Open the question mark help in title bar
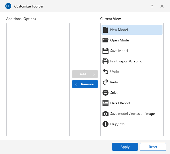The height and width of the screenshot is (154, 170). click(152, 6)
